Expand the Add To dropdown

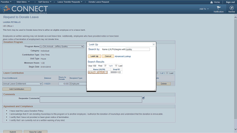[x=204, y=9]
